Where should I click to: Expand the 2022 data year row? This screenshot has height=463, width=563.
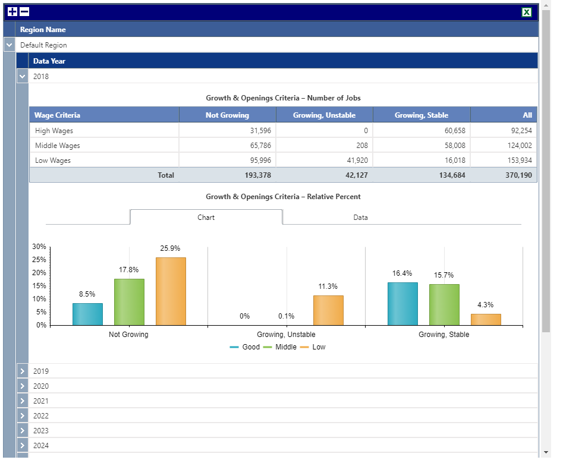(22, 415)
